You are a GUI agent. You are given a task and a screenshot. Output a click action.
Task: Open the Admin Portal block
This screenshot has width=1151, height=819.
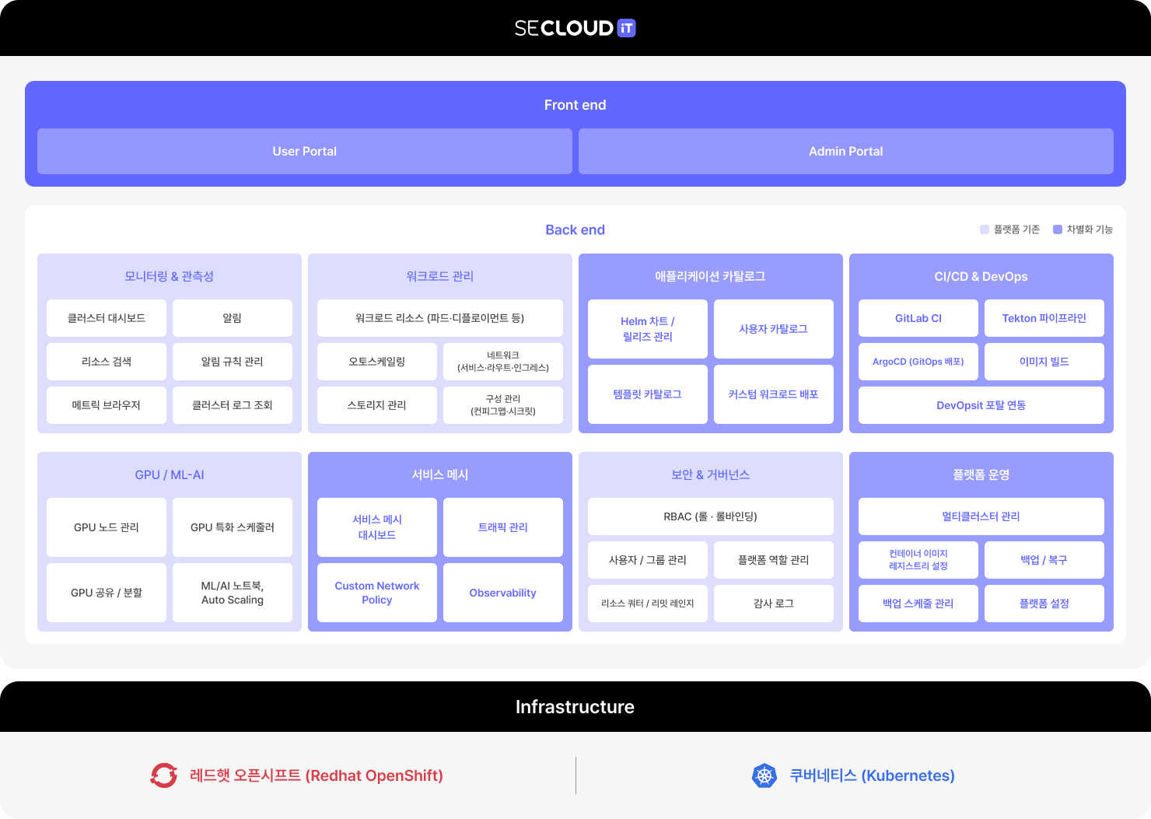846,151
